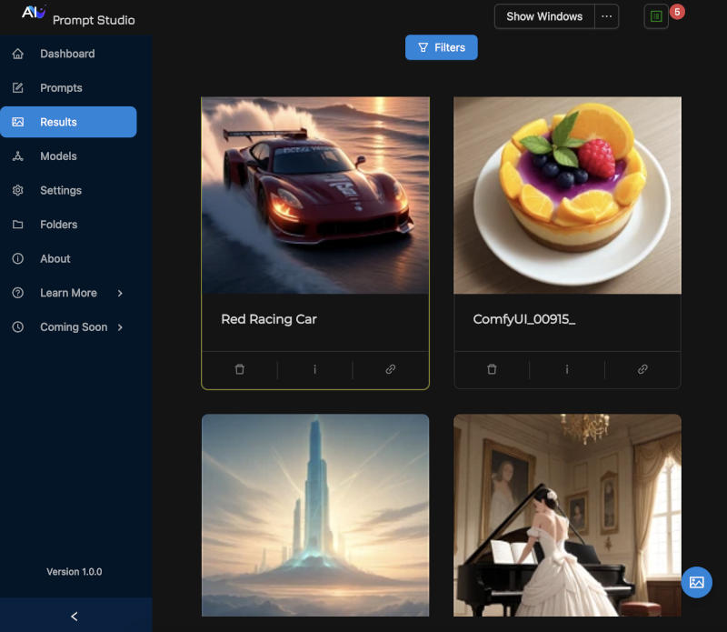Click the Dashboard home icon
Screen dimensions: 727x632
click(17, 54)
